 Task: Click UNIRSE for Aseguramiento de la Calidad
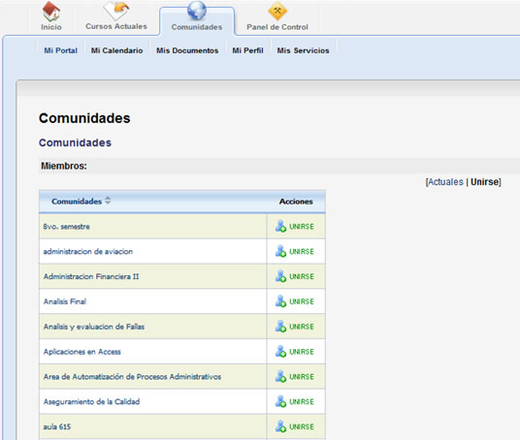pos(302,401)
